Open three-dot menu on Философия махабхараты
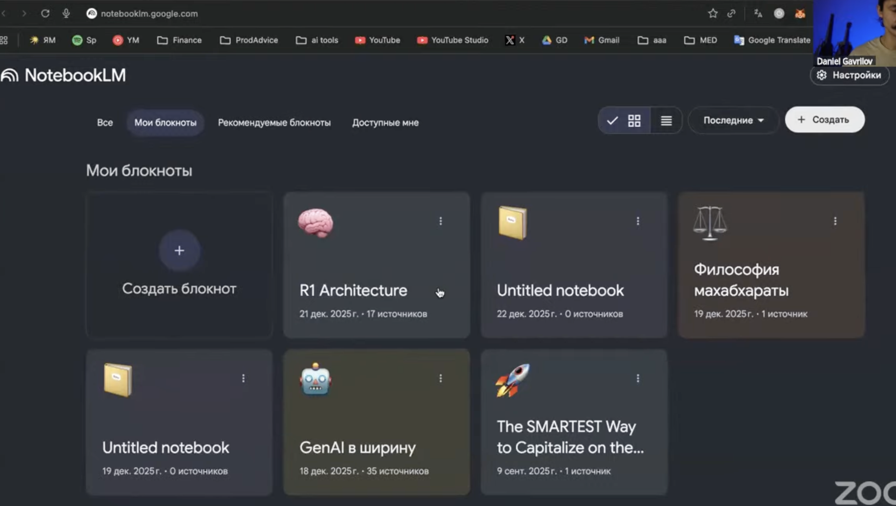896x506 pixels. pyautogui.click(x=835, y=221)
